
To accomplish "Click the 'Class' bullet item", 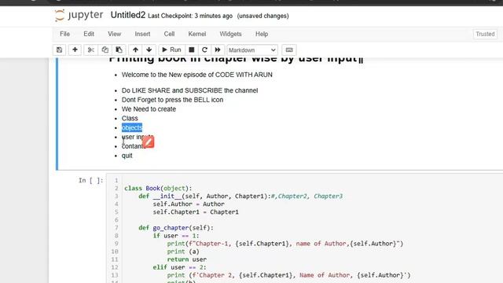I will point(130,119).
